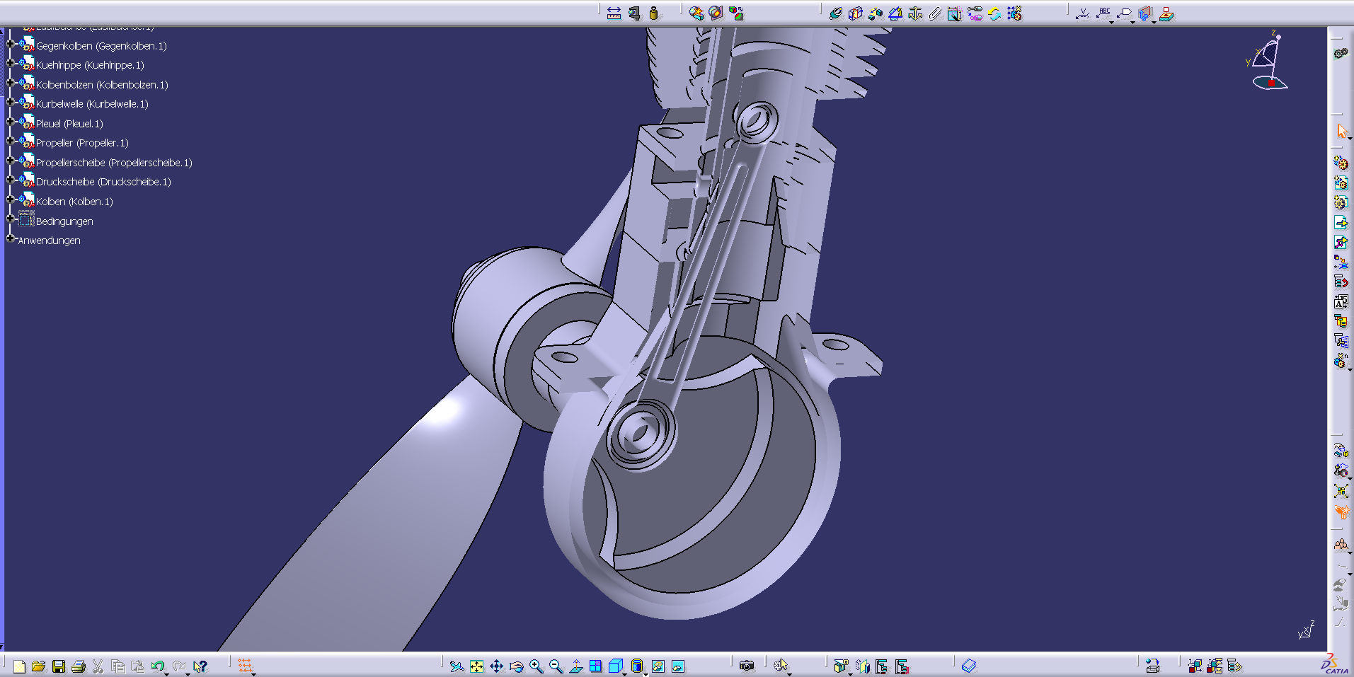Toggle Hide/Show on selection
This screenshot has width=1354, height=677.
click(658, 666)
